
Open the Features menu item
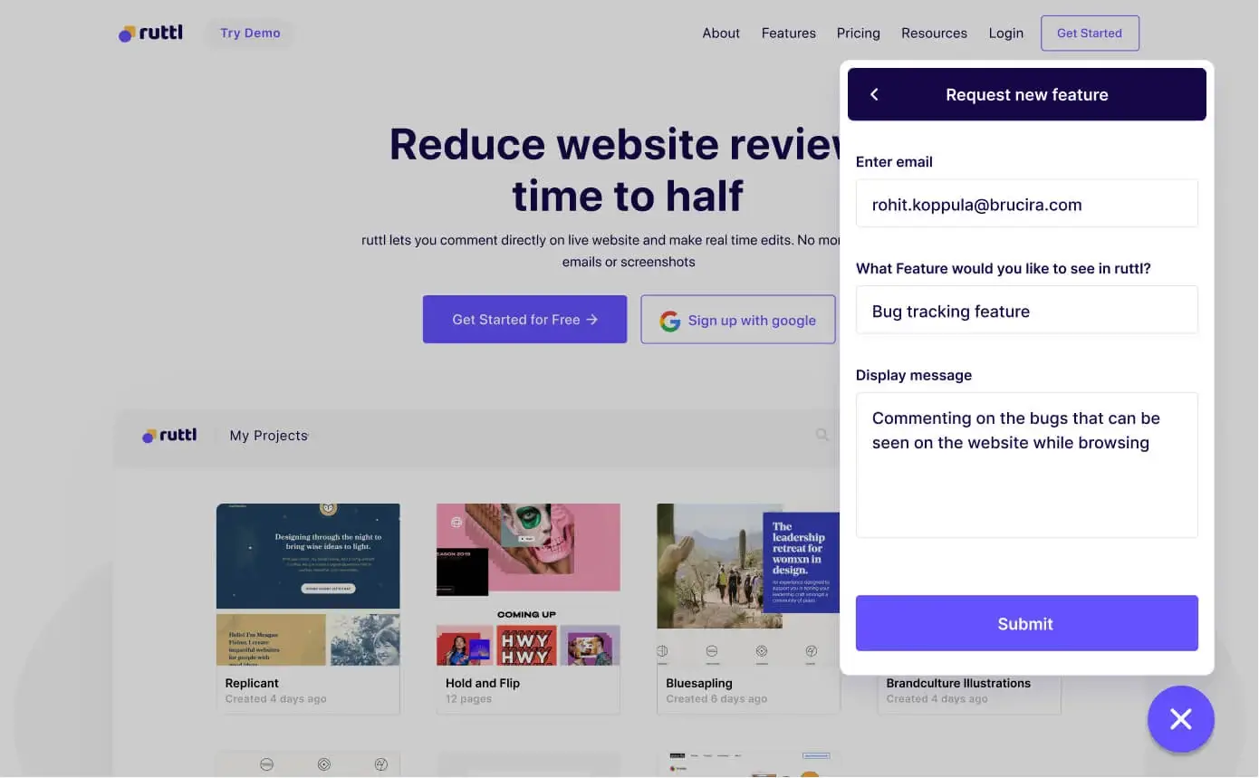click(788, 33)
